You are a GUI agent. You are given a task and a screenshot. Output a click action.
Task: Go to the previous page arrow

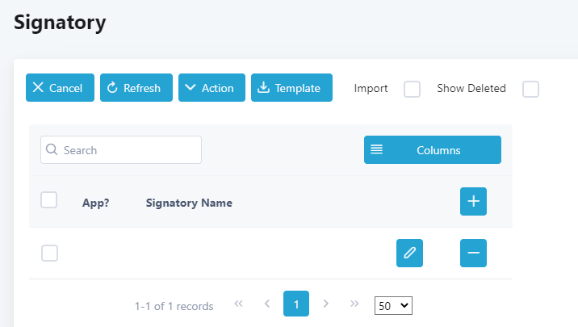pyautogui.click(x=267, y=304)
